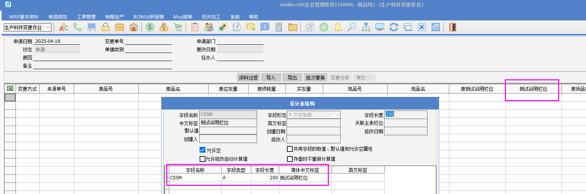
Task: Uncheck the 允许空 checkbox
Action: coord(202,150)
